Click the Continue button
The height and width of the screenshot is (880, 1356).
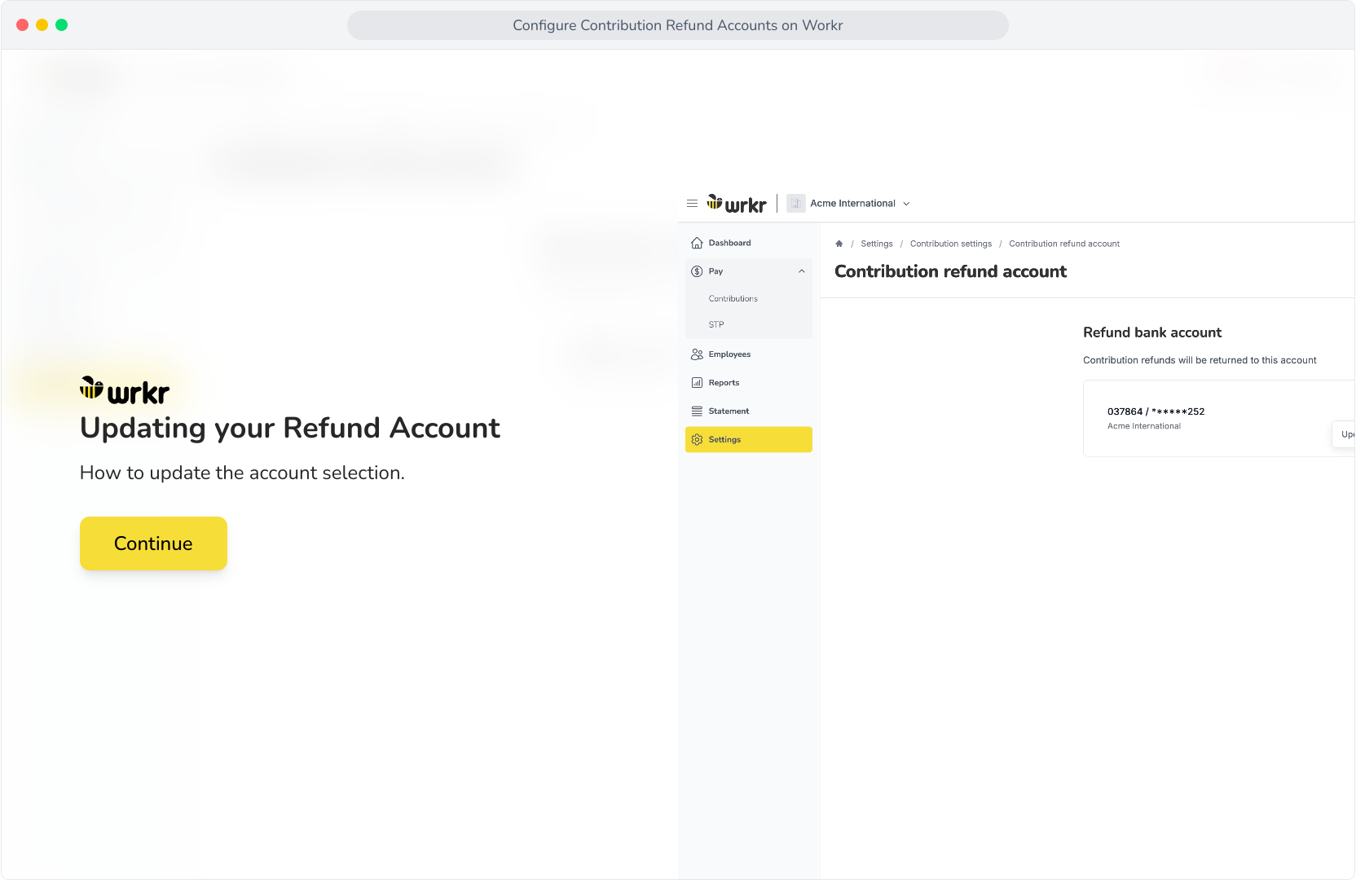[x=153, y=543]
